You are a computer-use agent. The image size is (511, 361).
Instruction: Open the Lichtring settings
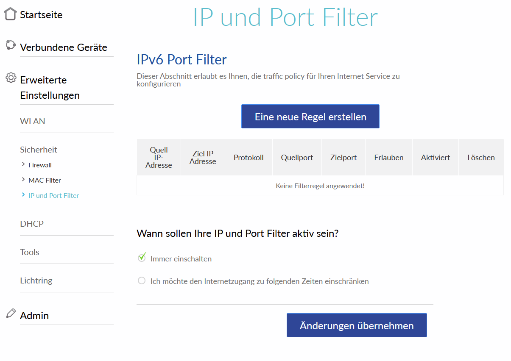coord(36,280)
